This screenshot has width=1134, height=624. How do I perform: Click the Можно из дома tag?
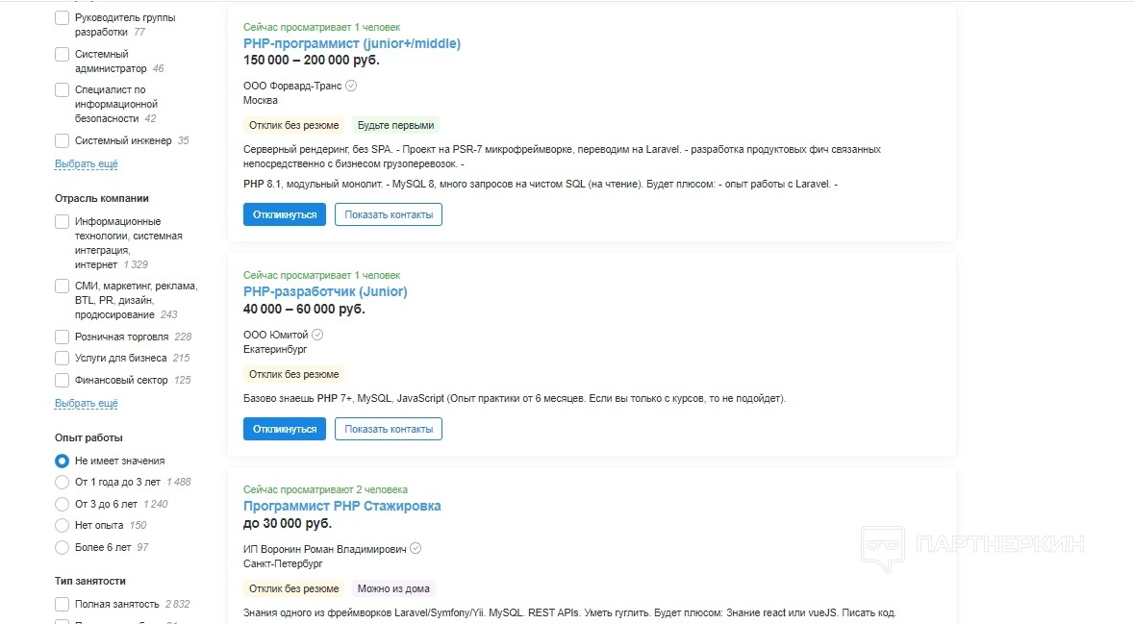click(393, 588)
